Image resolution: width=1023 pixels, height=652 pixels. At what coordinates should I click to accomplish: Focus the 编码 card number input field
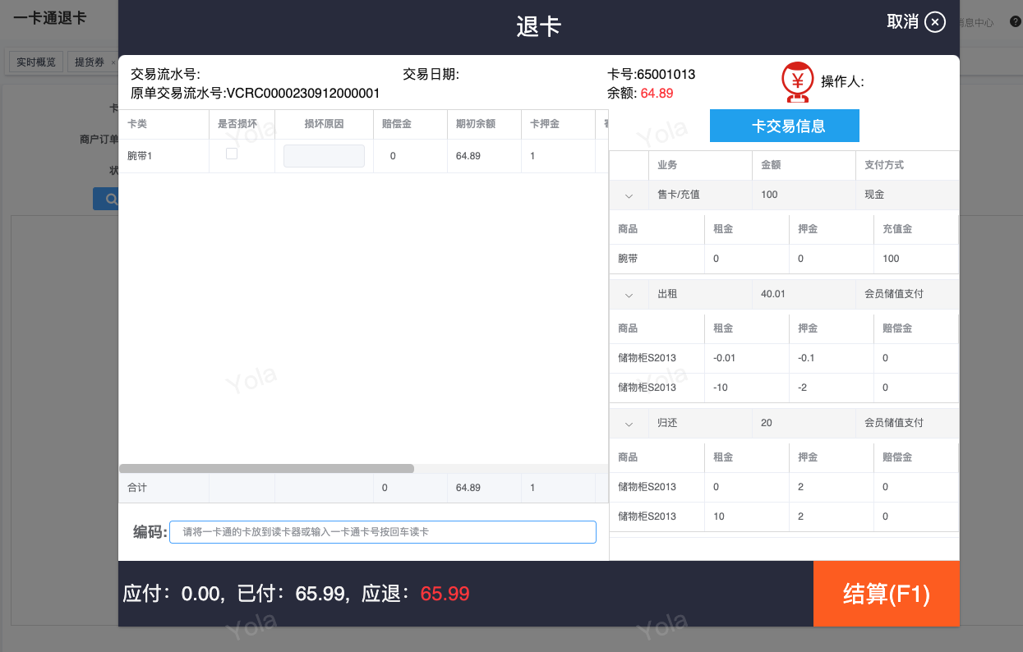[382, 532]
